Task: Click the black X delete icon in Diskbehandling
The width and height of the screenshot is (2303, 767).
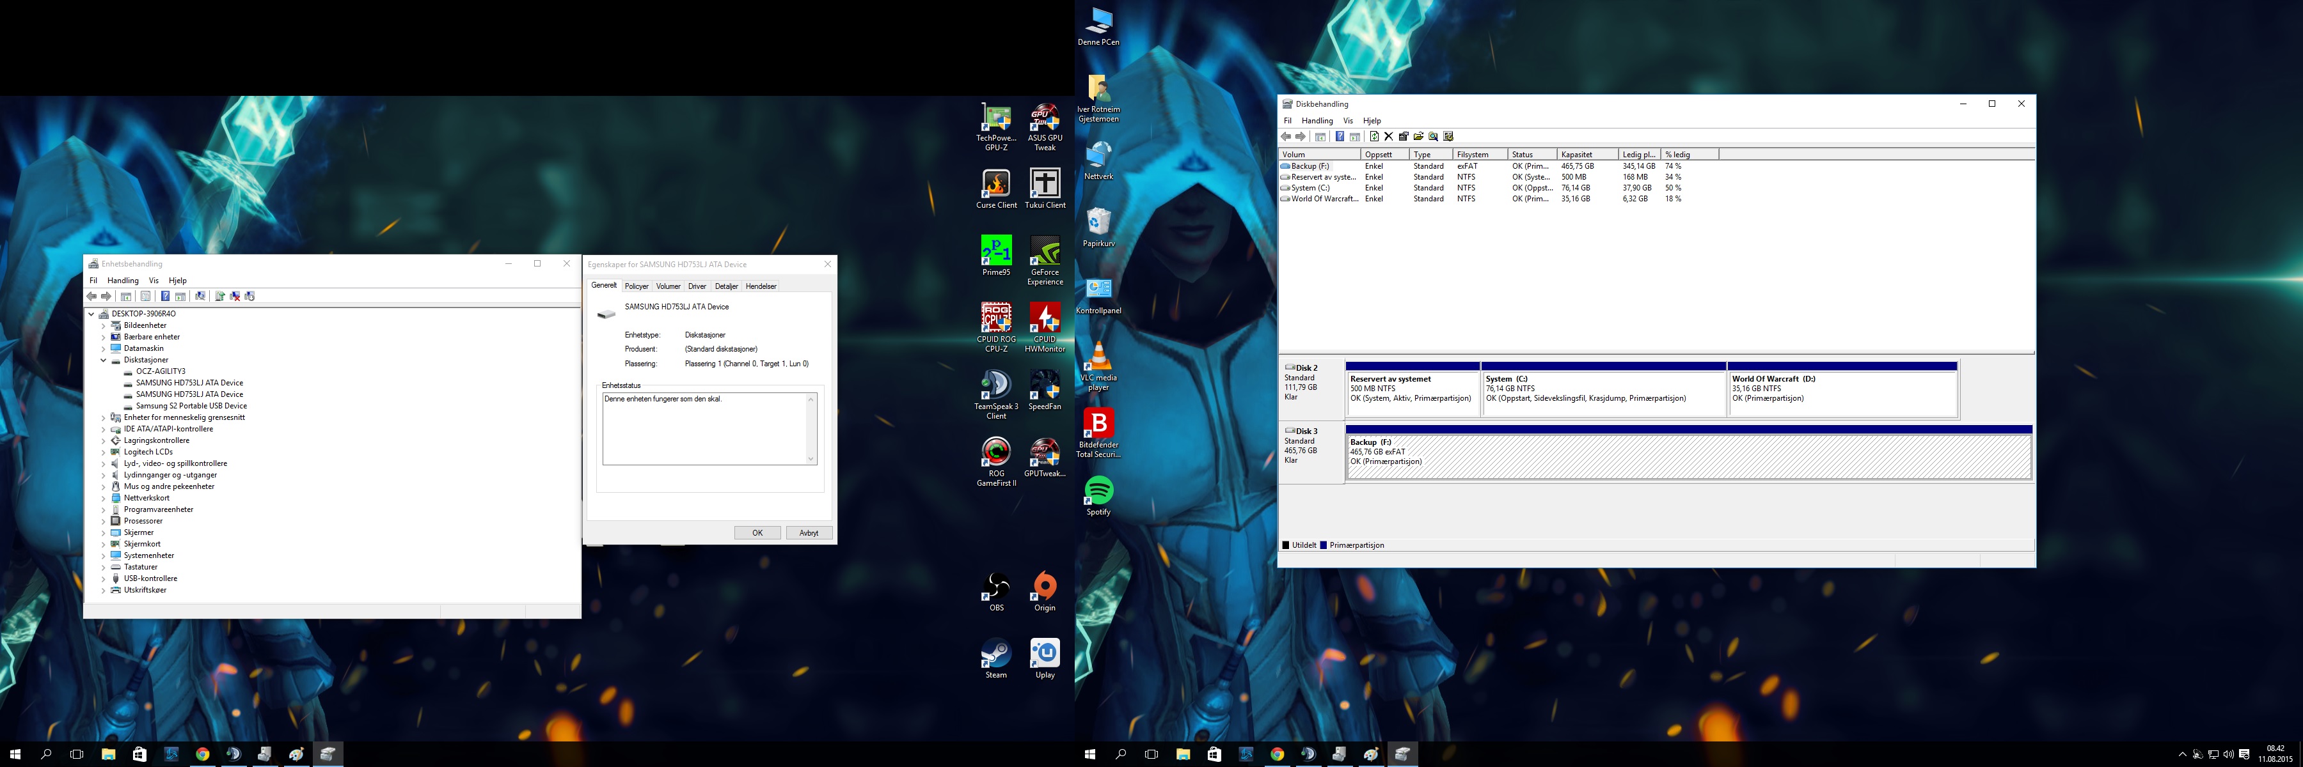Action: pyautogui.click(x=1388, y=137)
